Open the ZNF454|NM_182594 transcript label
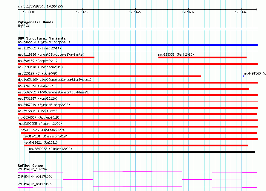Image resolution: width=266 pixels, height=191 pixels. [x=32, y=169]
